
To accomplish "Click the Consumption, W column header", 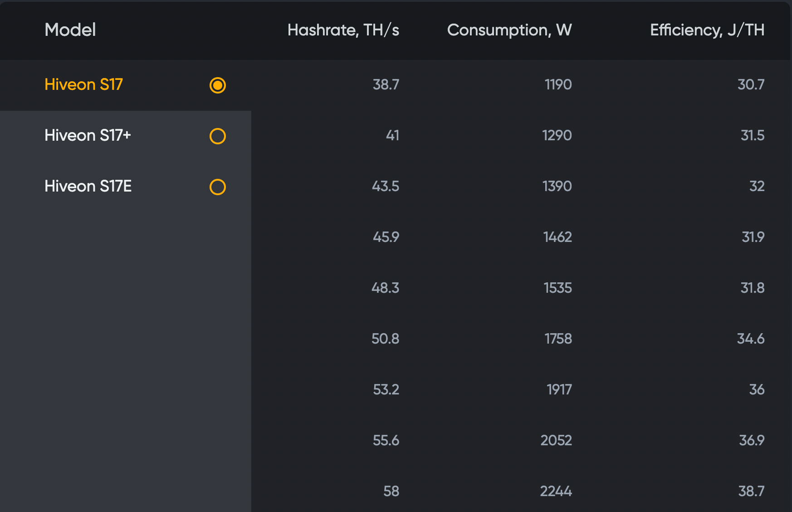I will pyautogui.click(x=509, y=30).
